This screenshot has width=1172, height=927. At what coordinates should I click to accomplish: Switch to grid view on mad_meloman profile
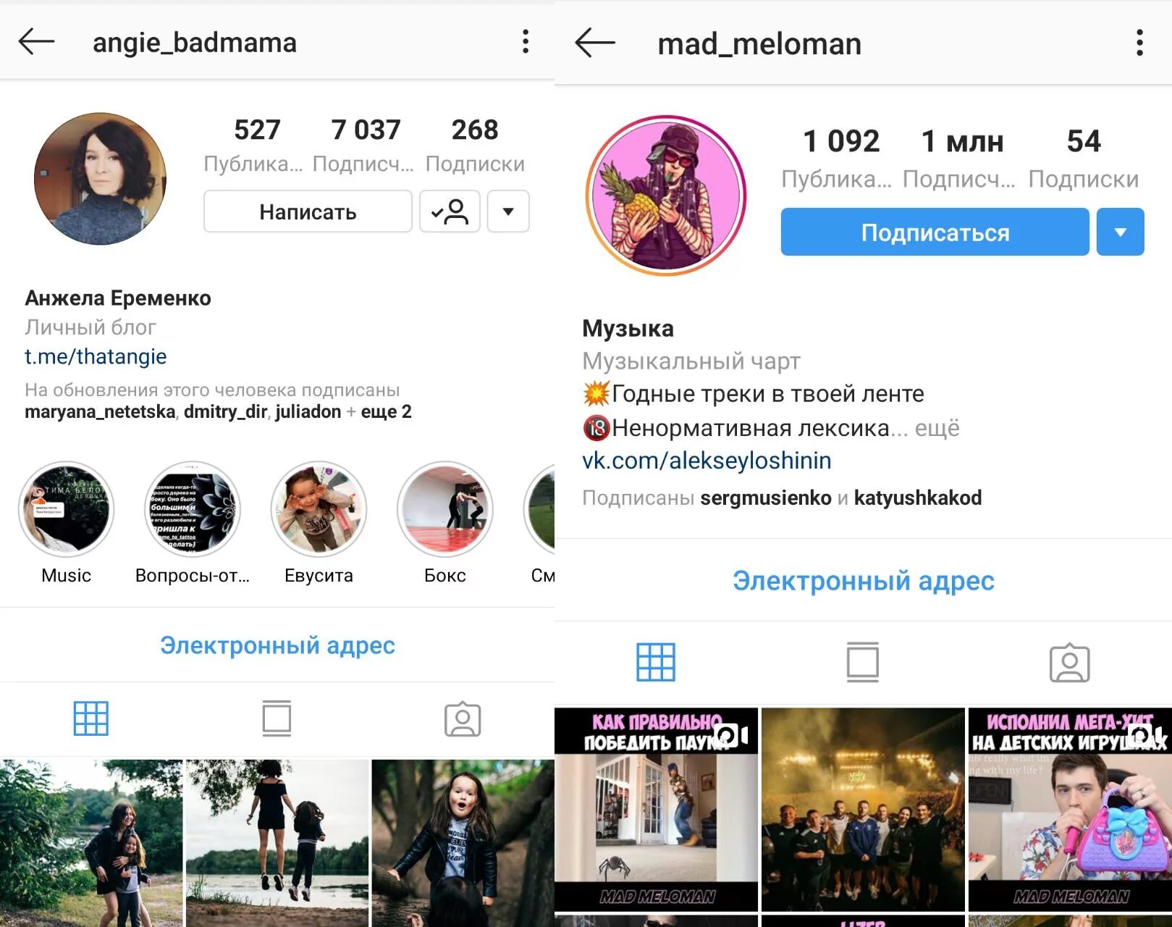point(656,662)
